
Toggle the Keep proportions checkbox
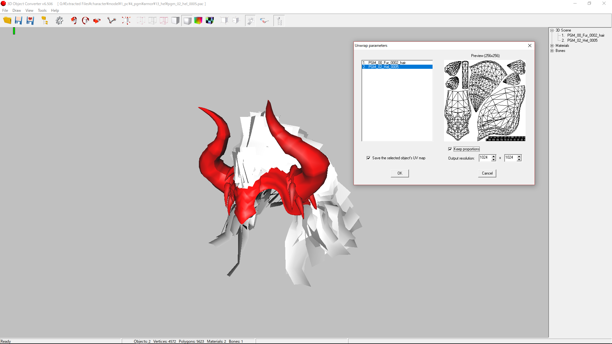click(450, 149)
